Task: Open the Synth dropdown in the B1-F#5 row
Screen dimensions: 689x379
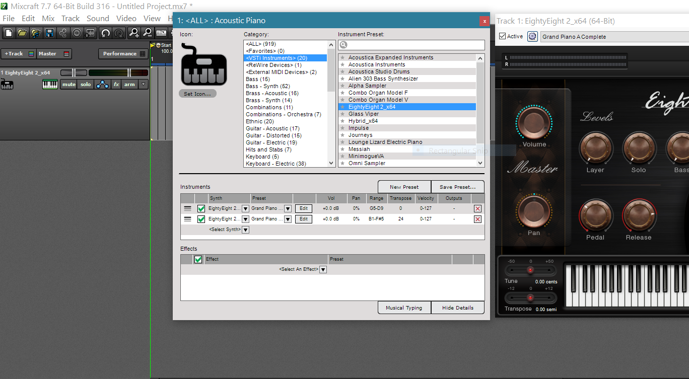Action: pos(245,219)
